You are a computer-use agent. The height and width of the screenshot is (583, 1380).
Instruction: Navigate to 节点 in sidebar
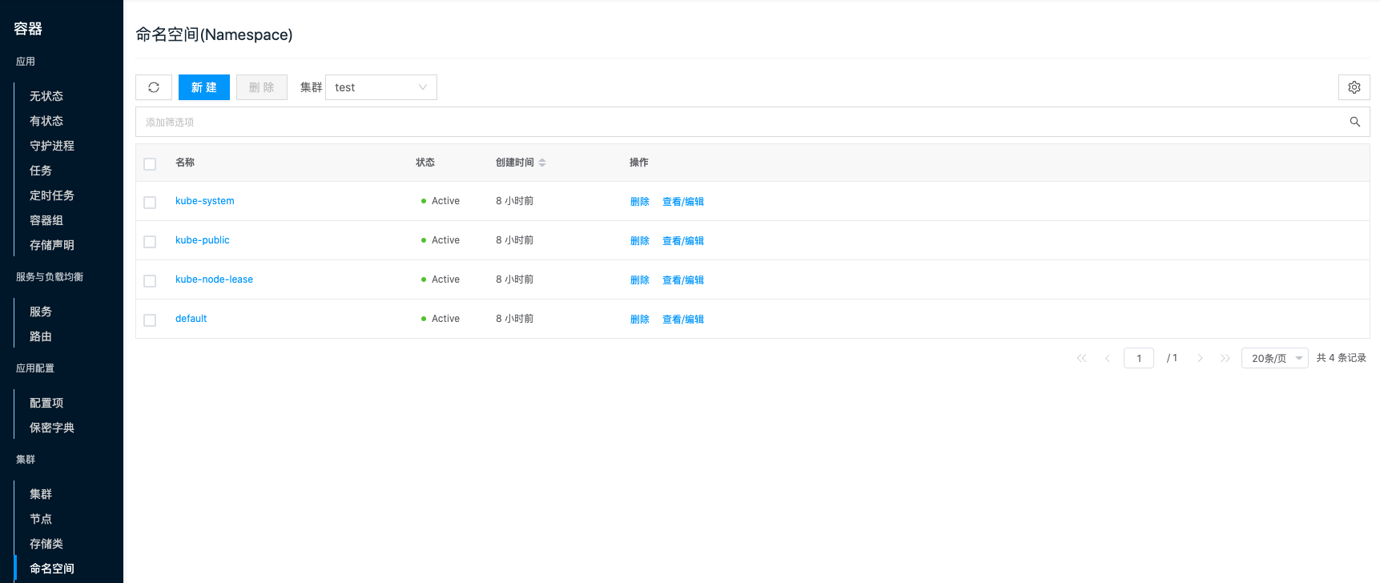pos(41,519)
